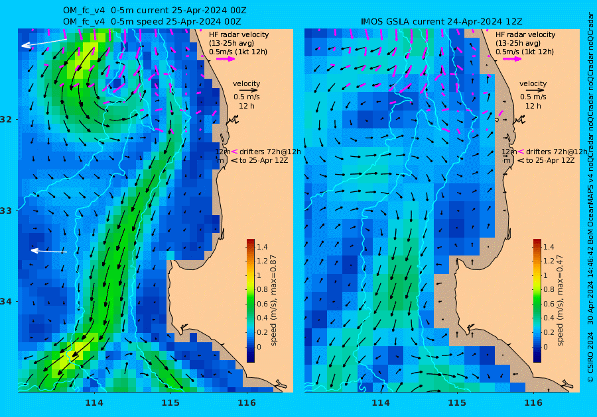597x417 pixels.
Task: Click '0.5m/s (1kt 12h)' in the OM_fc_v4 map
Action: pos(238,52)
